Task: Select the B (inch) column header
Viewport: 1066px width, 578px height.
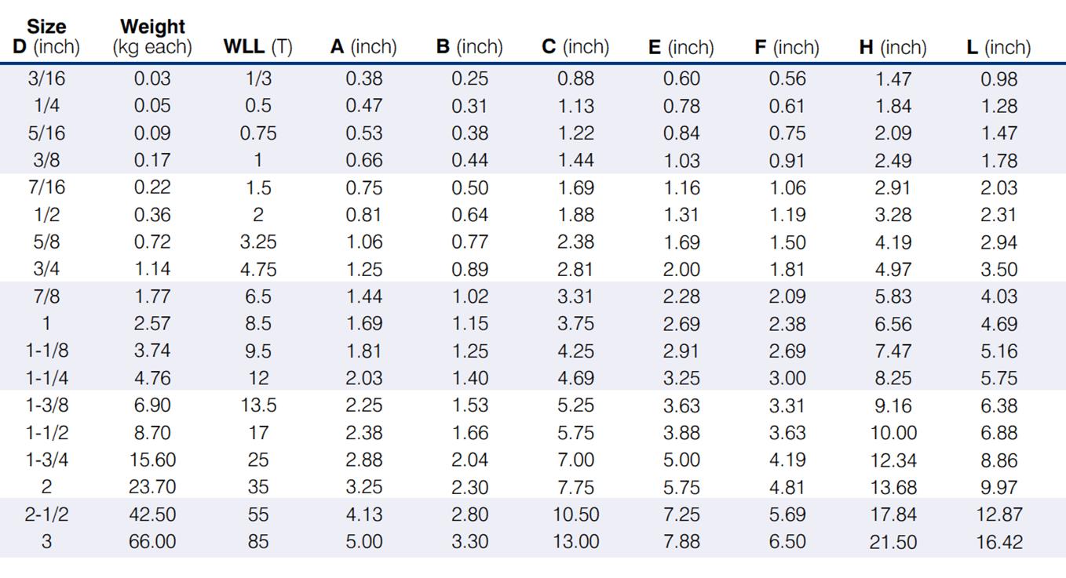Action: tap(469, 47)
